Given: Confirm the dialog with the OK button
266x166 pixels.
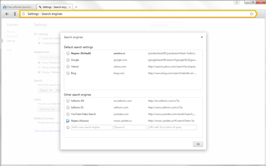Looking at the screenshot, I should click(198, 144).
